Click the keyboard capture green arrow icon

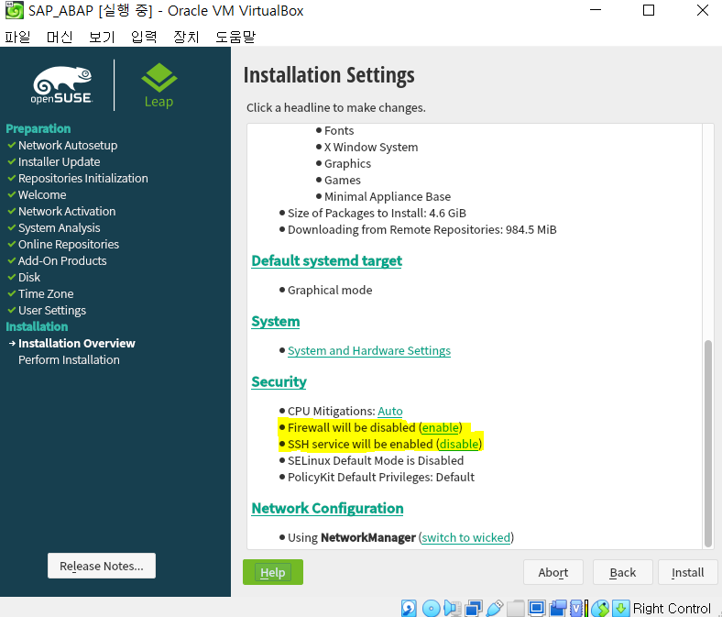tap(620, 608)
